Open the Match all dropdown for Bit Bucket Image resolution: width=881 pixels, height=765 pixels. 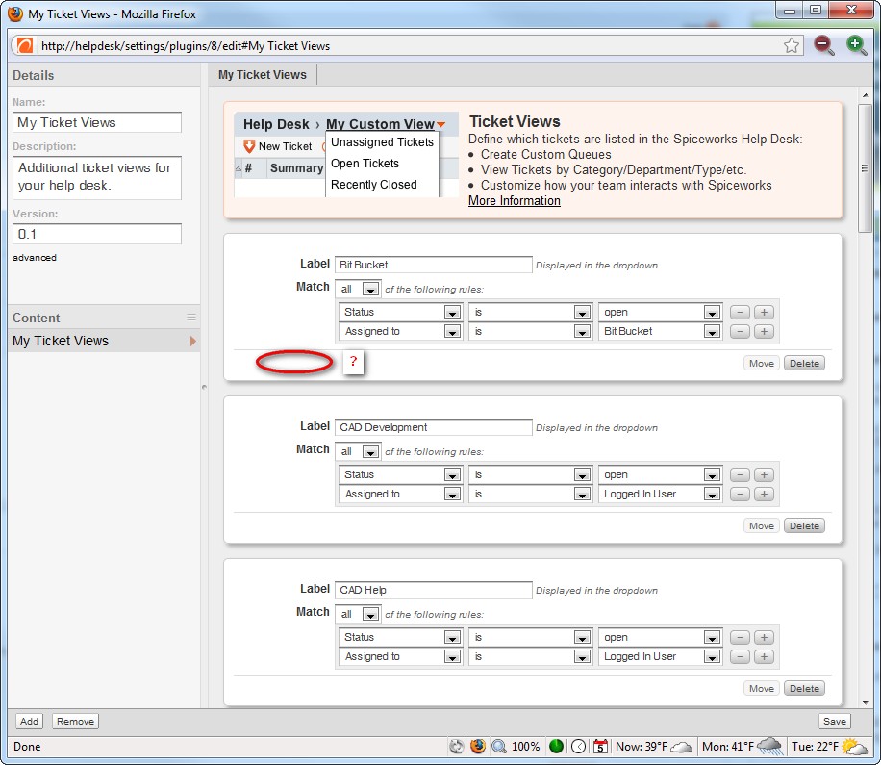pyautogui.click(x=371, y=287)
